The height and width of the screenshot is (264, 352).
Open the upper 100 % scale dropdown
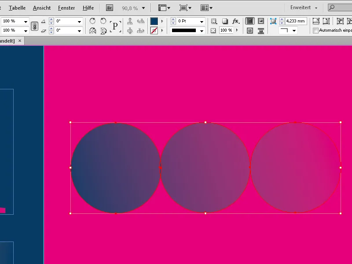[x=26, y=22]
